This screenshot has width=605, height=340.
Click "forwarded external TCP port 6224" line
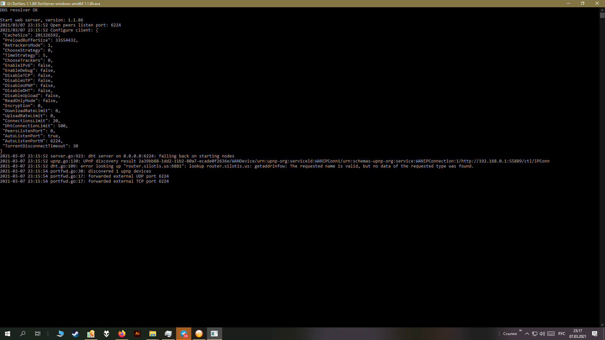click(84, 181)
